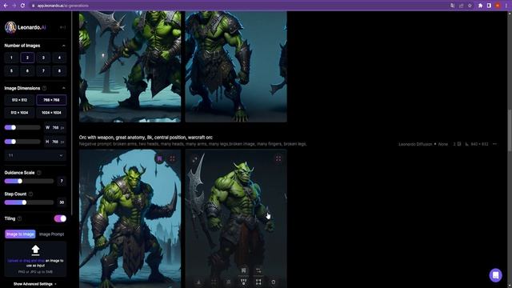The height and width of the screenshot is (288, 512).
Task: Click the red expand icon on right orc image
Action: (278, 158)
